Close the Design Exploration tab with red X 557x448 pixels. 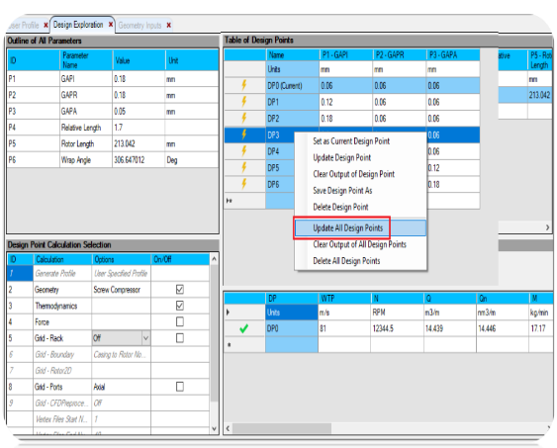click(x=111, y=25)
